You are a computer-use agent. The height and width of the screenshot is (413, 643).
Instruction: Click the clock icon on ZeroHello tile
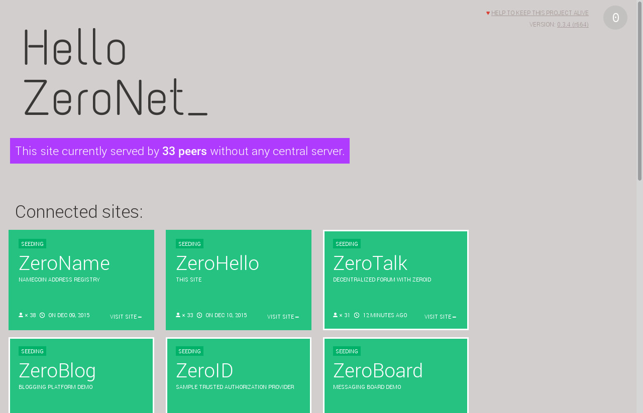tap(199, 315)
